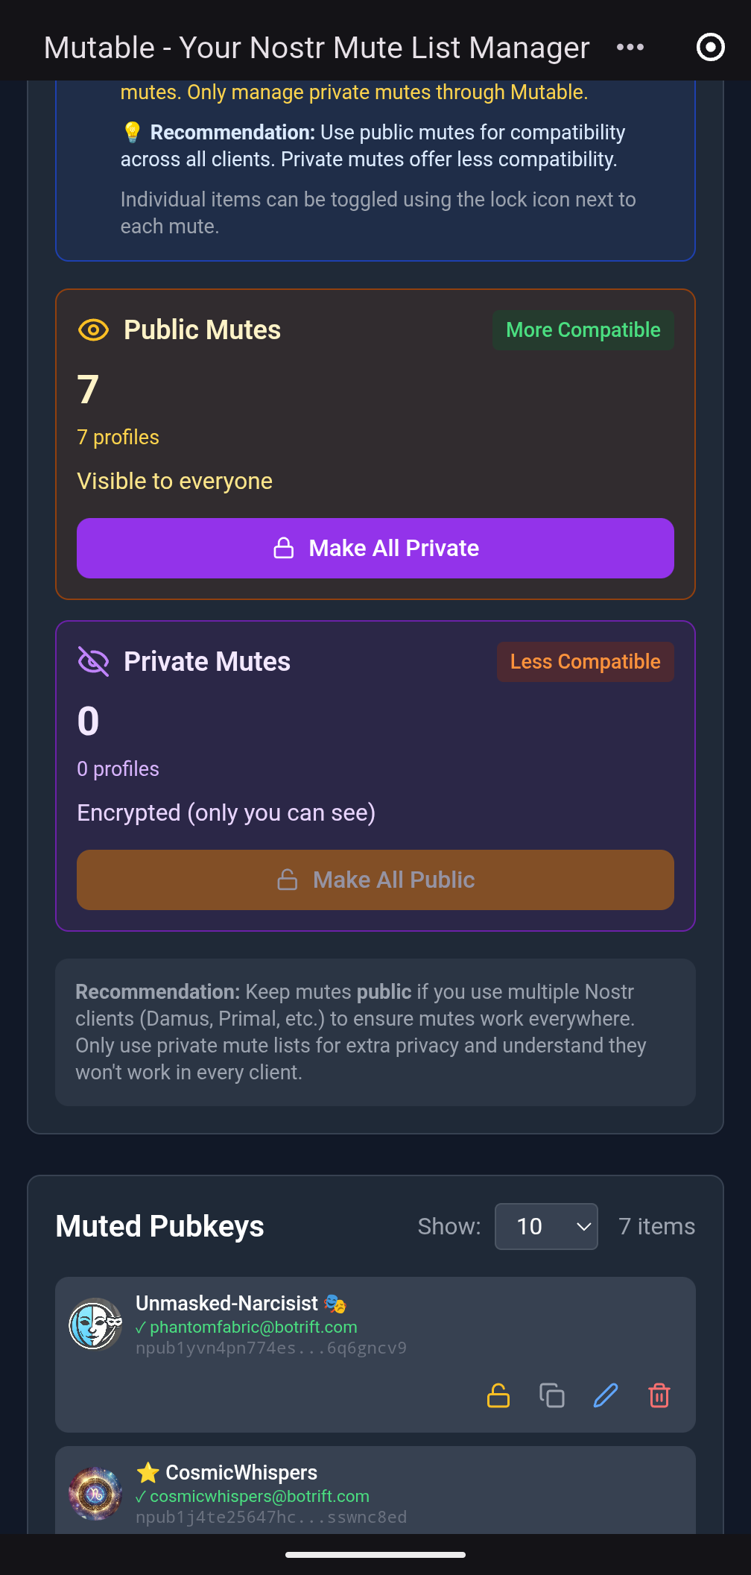
Task: Tap the circular record icon in header
Action: [x=710, y=48]
